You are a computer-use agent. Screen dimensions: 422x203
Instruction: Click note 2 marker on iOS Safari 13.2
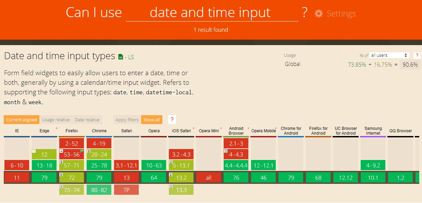[171, 174]
